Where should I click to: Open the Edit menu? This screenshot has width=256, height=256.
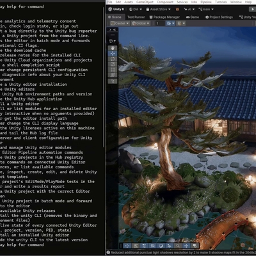point(118,2)
